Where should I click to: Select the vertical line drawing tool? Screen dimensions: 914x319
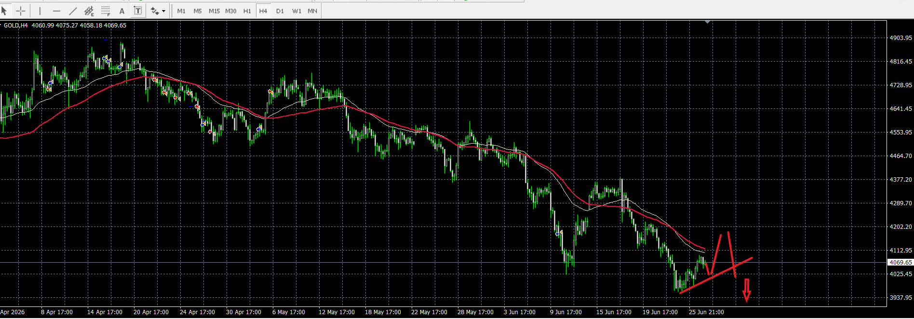40,11
